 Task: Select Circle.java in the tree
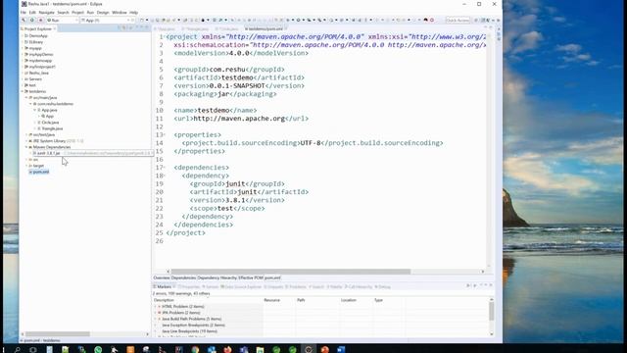pyautogui.click(x=50, y=123)
